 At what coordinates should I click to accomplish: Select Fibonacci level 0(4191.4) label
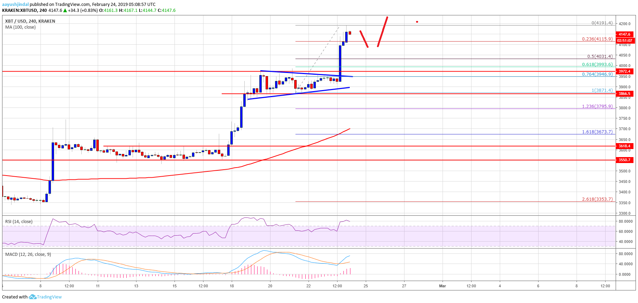[x=602, y=23]
